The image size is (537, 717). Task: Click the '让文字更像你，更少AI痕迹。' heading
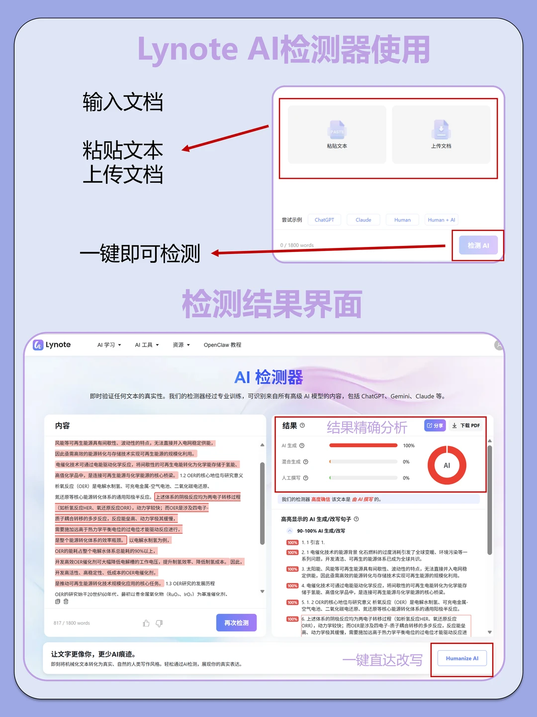[93, 654]
